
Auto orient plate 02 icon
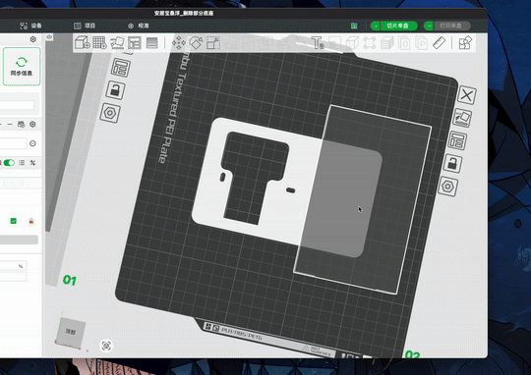tap(462, 118)
